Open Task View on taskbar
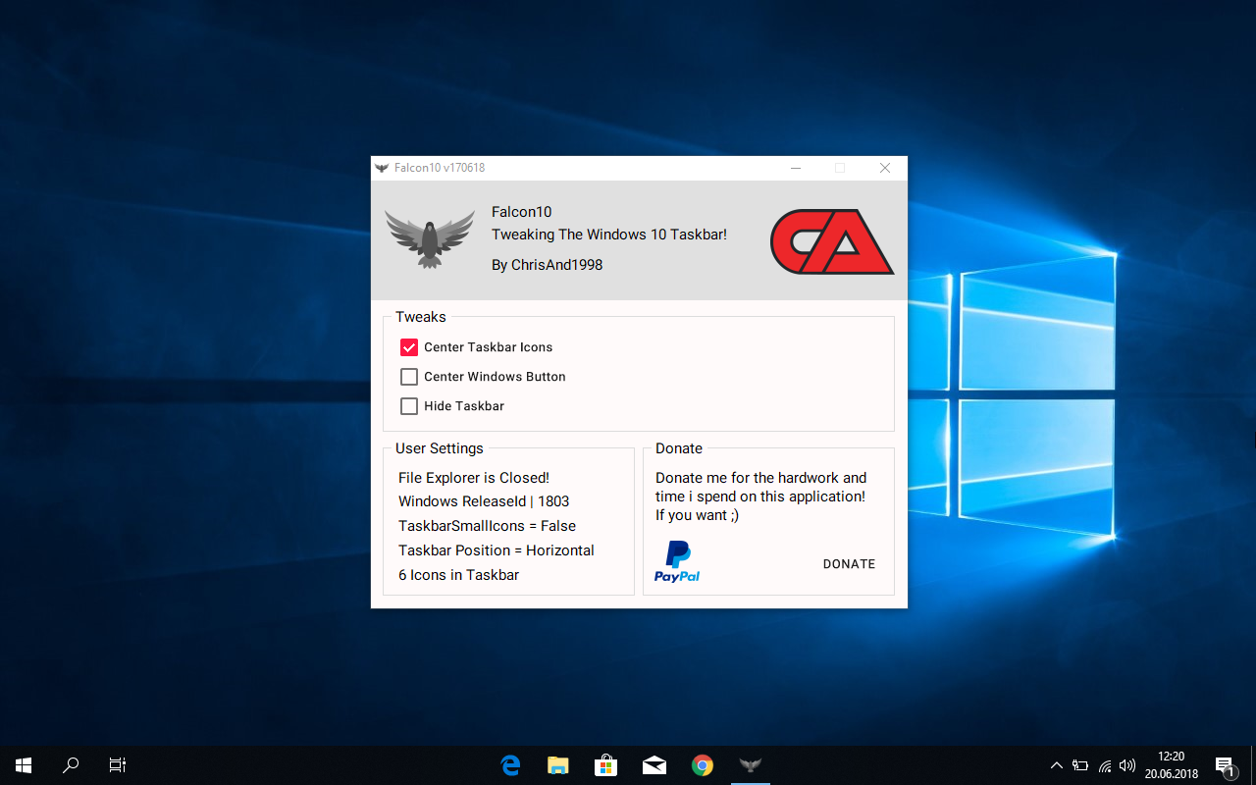 118,765
